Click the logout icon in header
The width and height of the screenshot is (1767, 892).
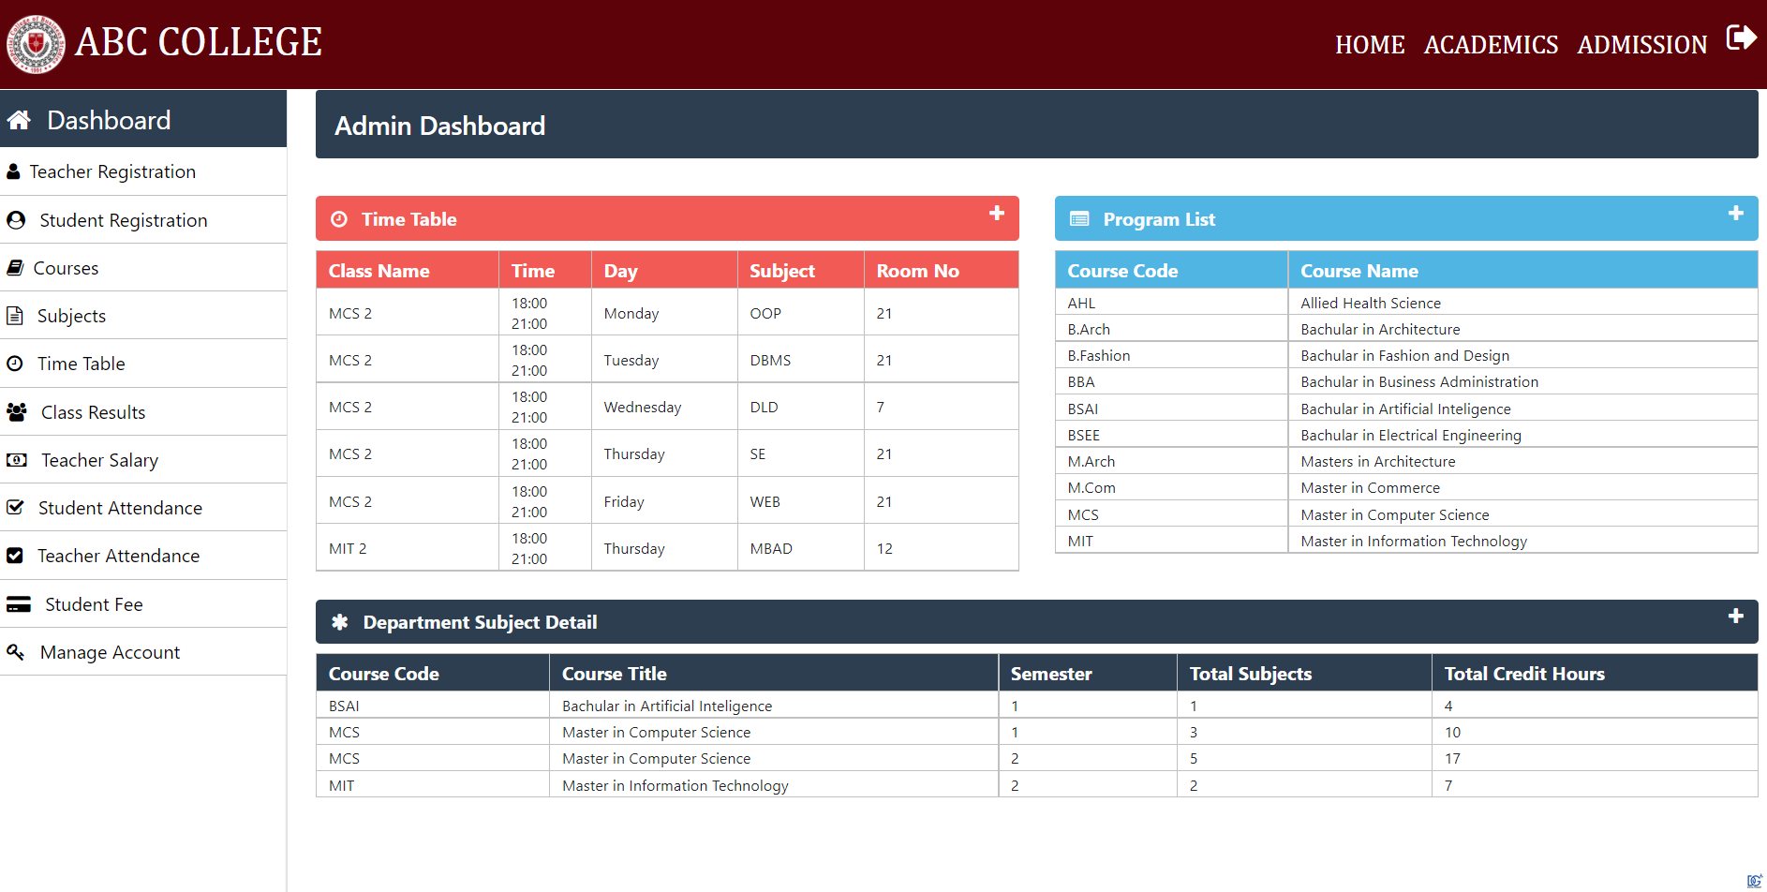[x=1741, y=38]
